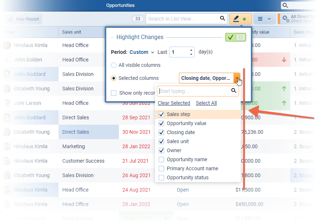Screen dimensions: 317x223
Task: Check the Opportunity name checkbox
Action: point(162,160)
